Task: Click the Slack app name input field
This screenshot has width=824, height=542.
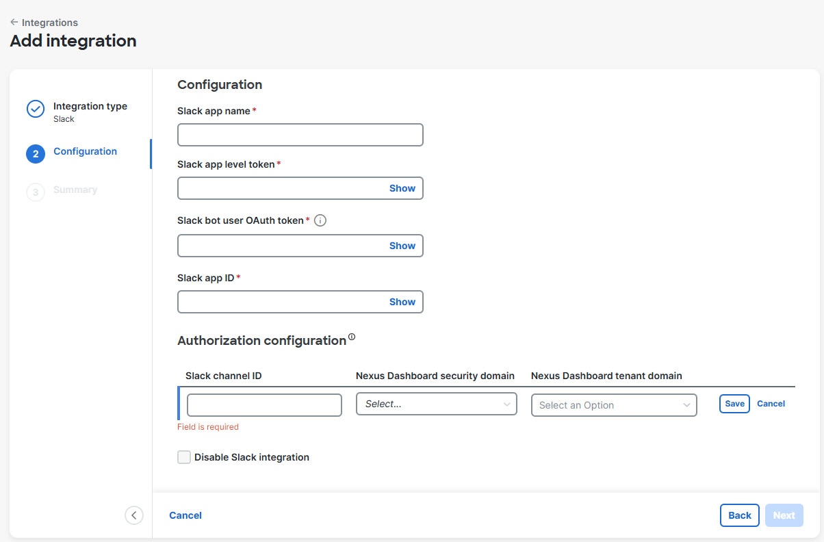Action: 300,134
